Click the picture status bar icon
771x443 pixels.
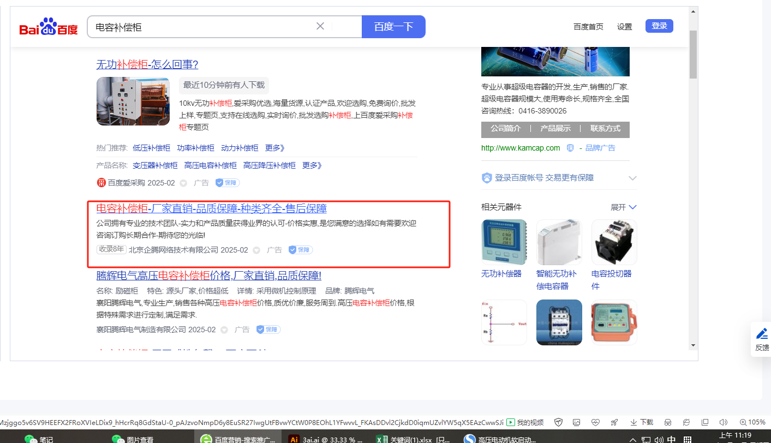point(576,422)
